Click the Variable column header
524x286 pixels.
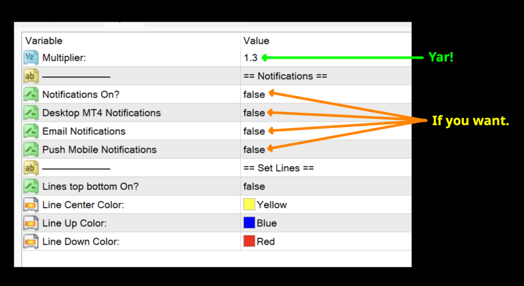44,41
